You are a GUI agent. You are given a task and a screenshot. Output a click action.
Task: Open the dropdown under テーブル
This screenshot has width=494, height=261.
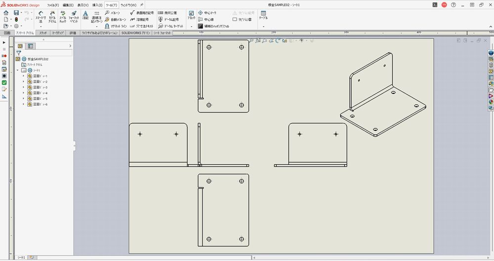(263, 27)
